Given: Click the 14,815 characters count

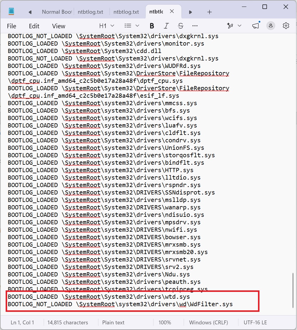Looking at the screenshot, I should click(x=68, y=323).
